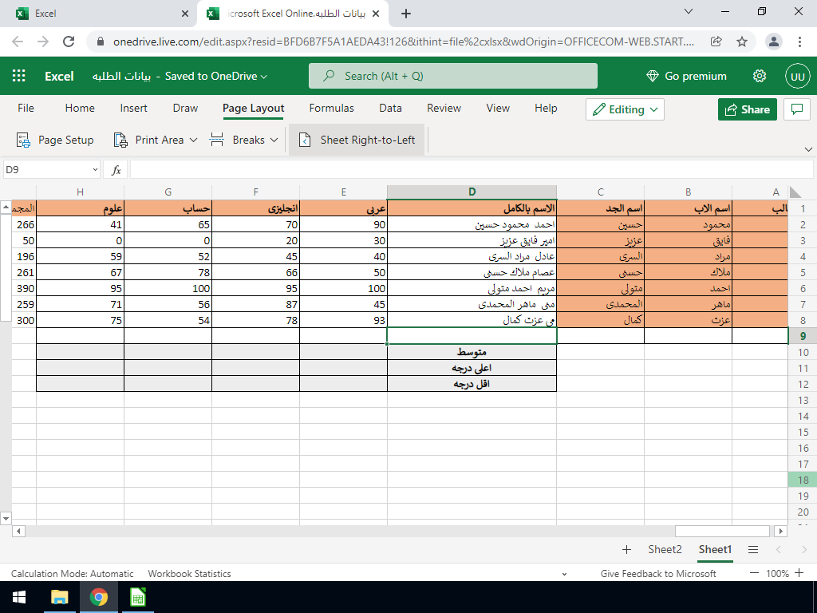Open Workbook Statistics
This screenshot has width=817, height=613.
(x=189, y=573)
